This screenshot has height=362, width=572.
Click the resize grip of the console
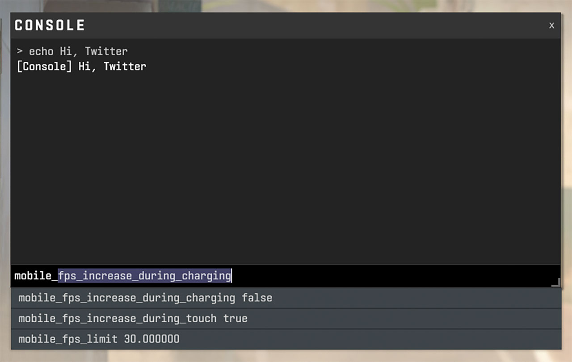(555, 283)
